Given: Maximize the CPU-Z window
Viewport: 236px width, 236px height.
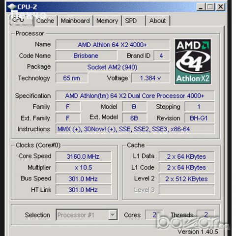Looking at the screenshot, I should 210,7.
